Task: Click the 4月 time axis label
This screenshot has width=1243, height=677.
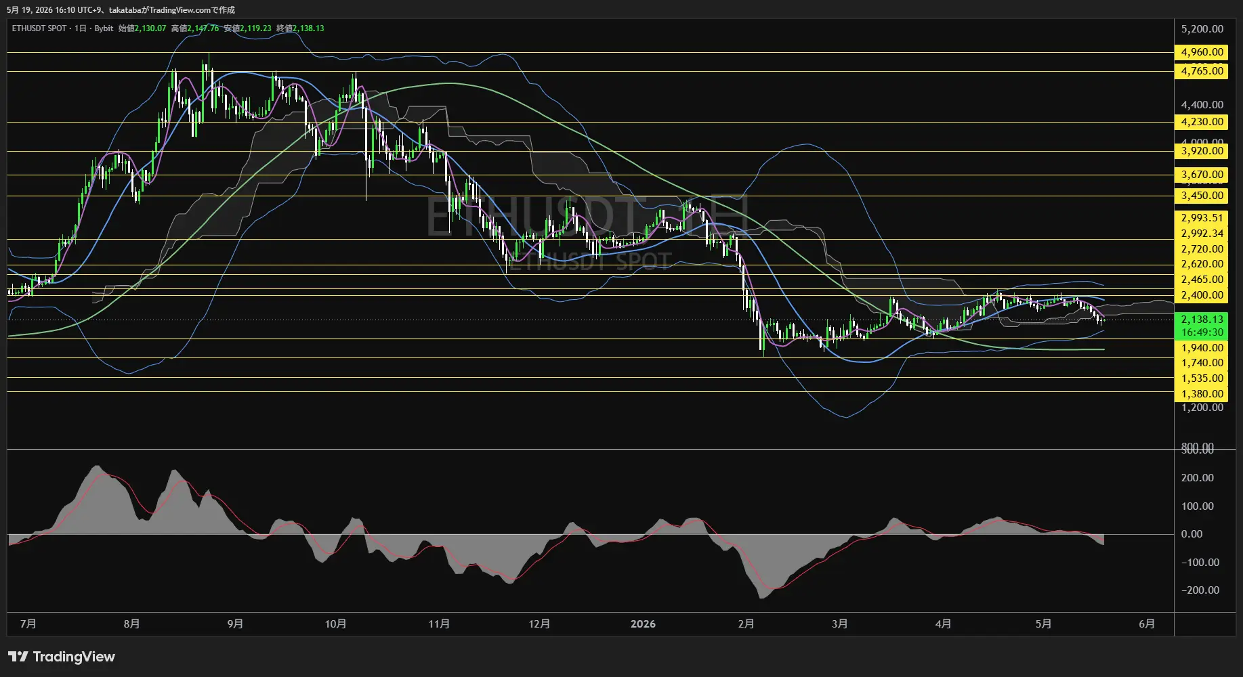Action: tap(943, 624)
